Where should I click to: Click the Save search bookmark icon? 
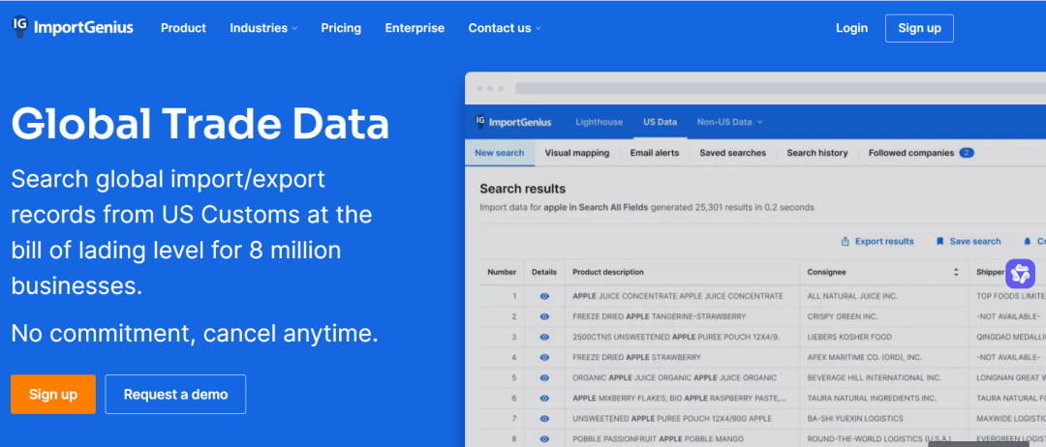point(939,241)
